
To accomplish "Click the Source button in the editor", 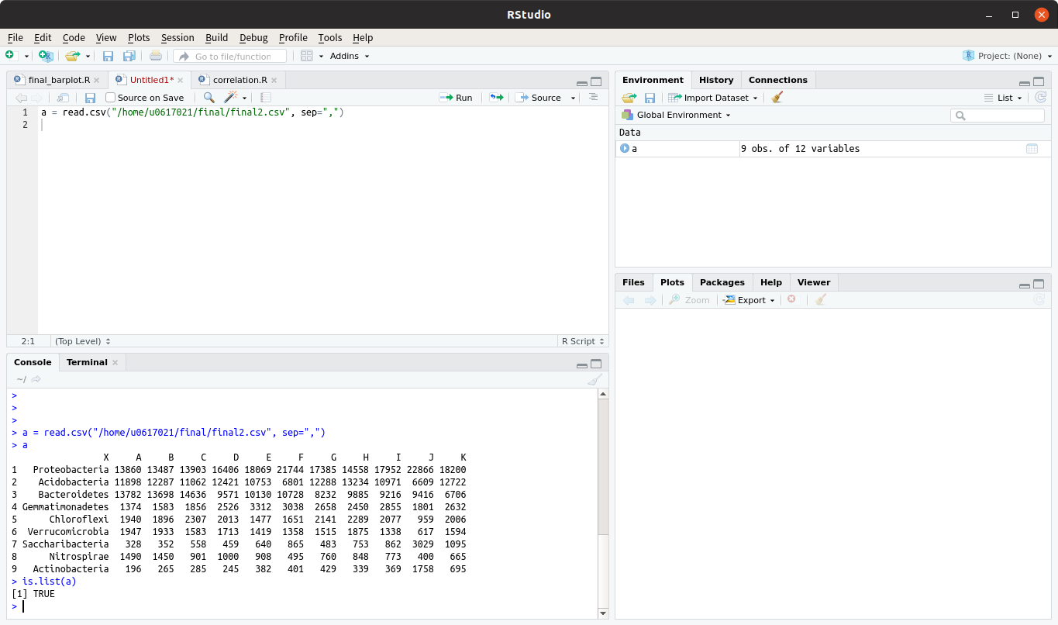I will 539,98.
